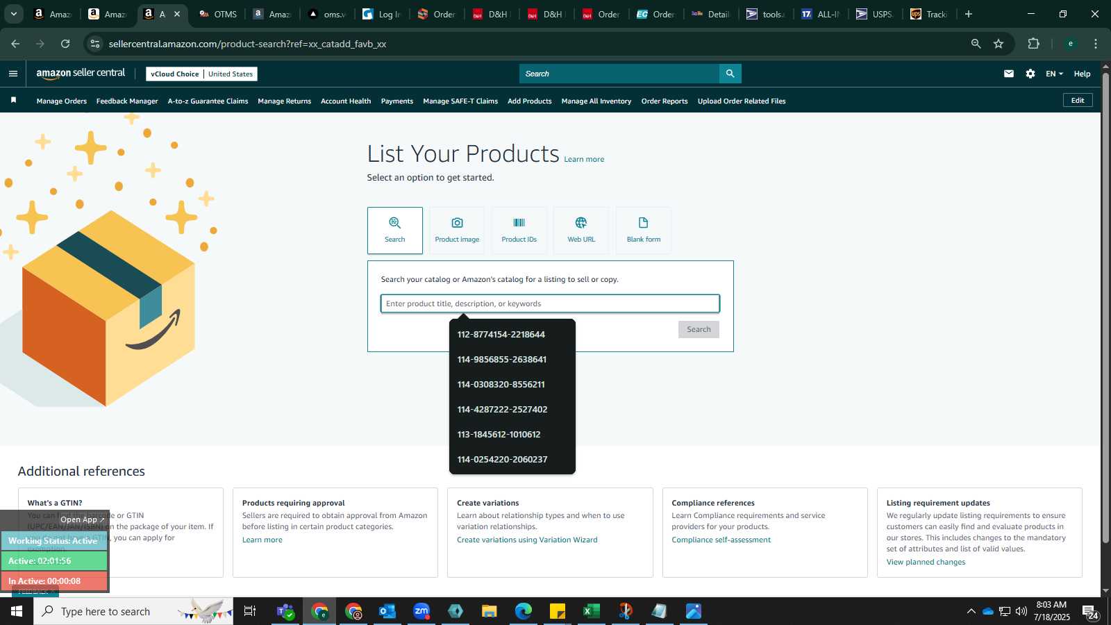
Task: Click the gray Search button
Action: coord(699,329)
